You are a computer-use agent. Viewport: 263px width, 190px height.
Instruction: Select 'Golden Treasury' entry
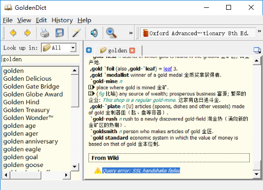tap(36, 110)
